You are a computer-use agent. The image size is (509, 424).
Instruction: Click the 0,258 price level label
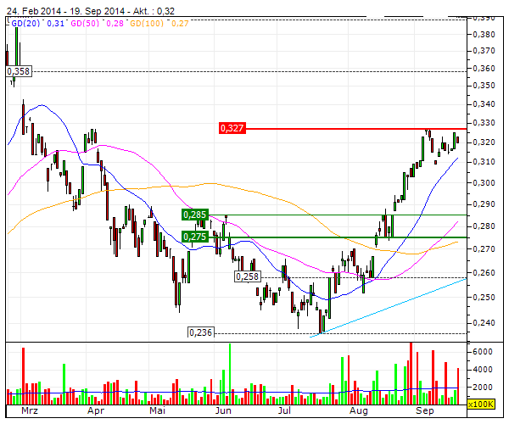tap(248, 276)
